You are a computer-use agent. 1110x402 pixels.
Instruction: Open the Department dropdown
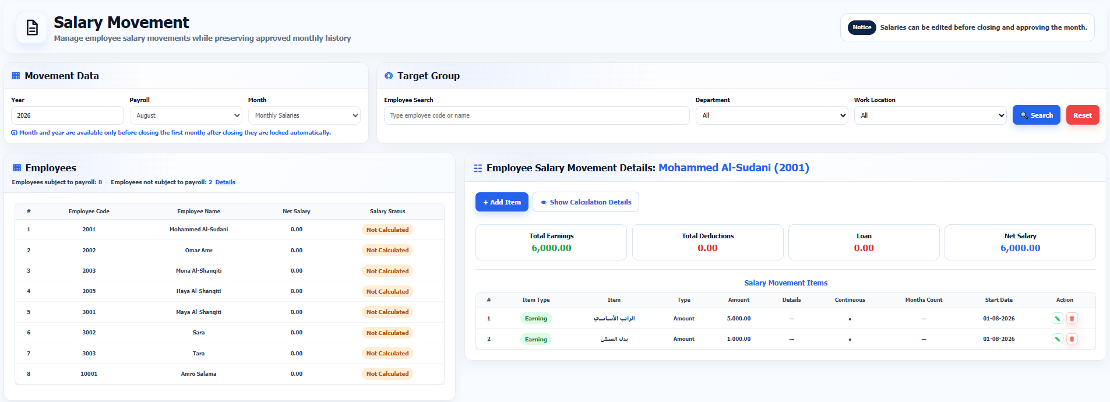coord(772,115)
